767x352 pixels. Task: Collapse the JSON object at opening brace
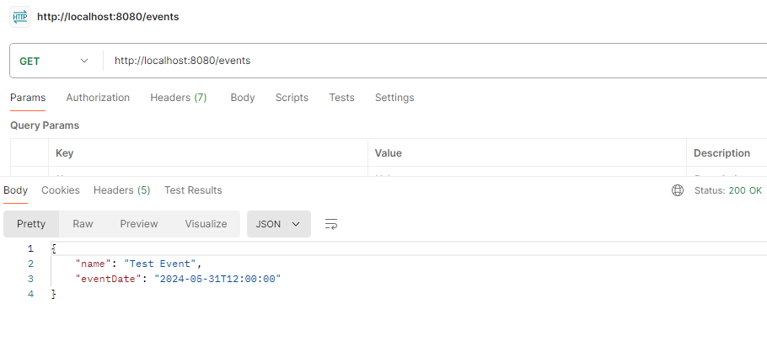click(54, 249)
